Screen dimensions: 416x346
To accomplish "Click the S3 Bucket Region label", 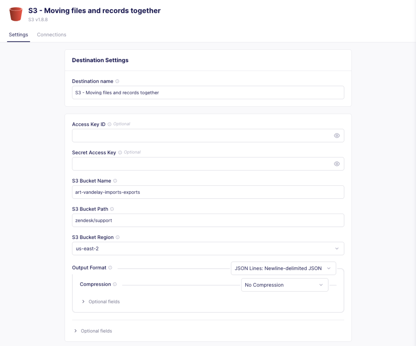I will click(x=93, y=237).
